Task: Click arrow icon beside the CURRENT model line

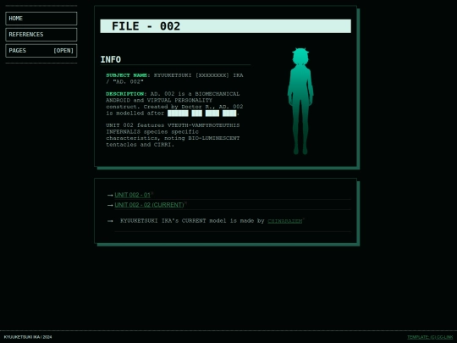Action: [110, 221]
